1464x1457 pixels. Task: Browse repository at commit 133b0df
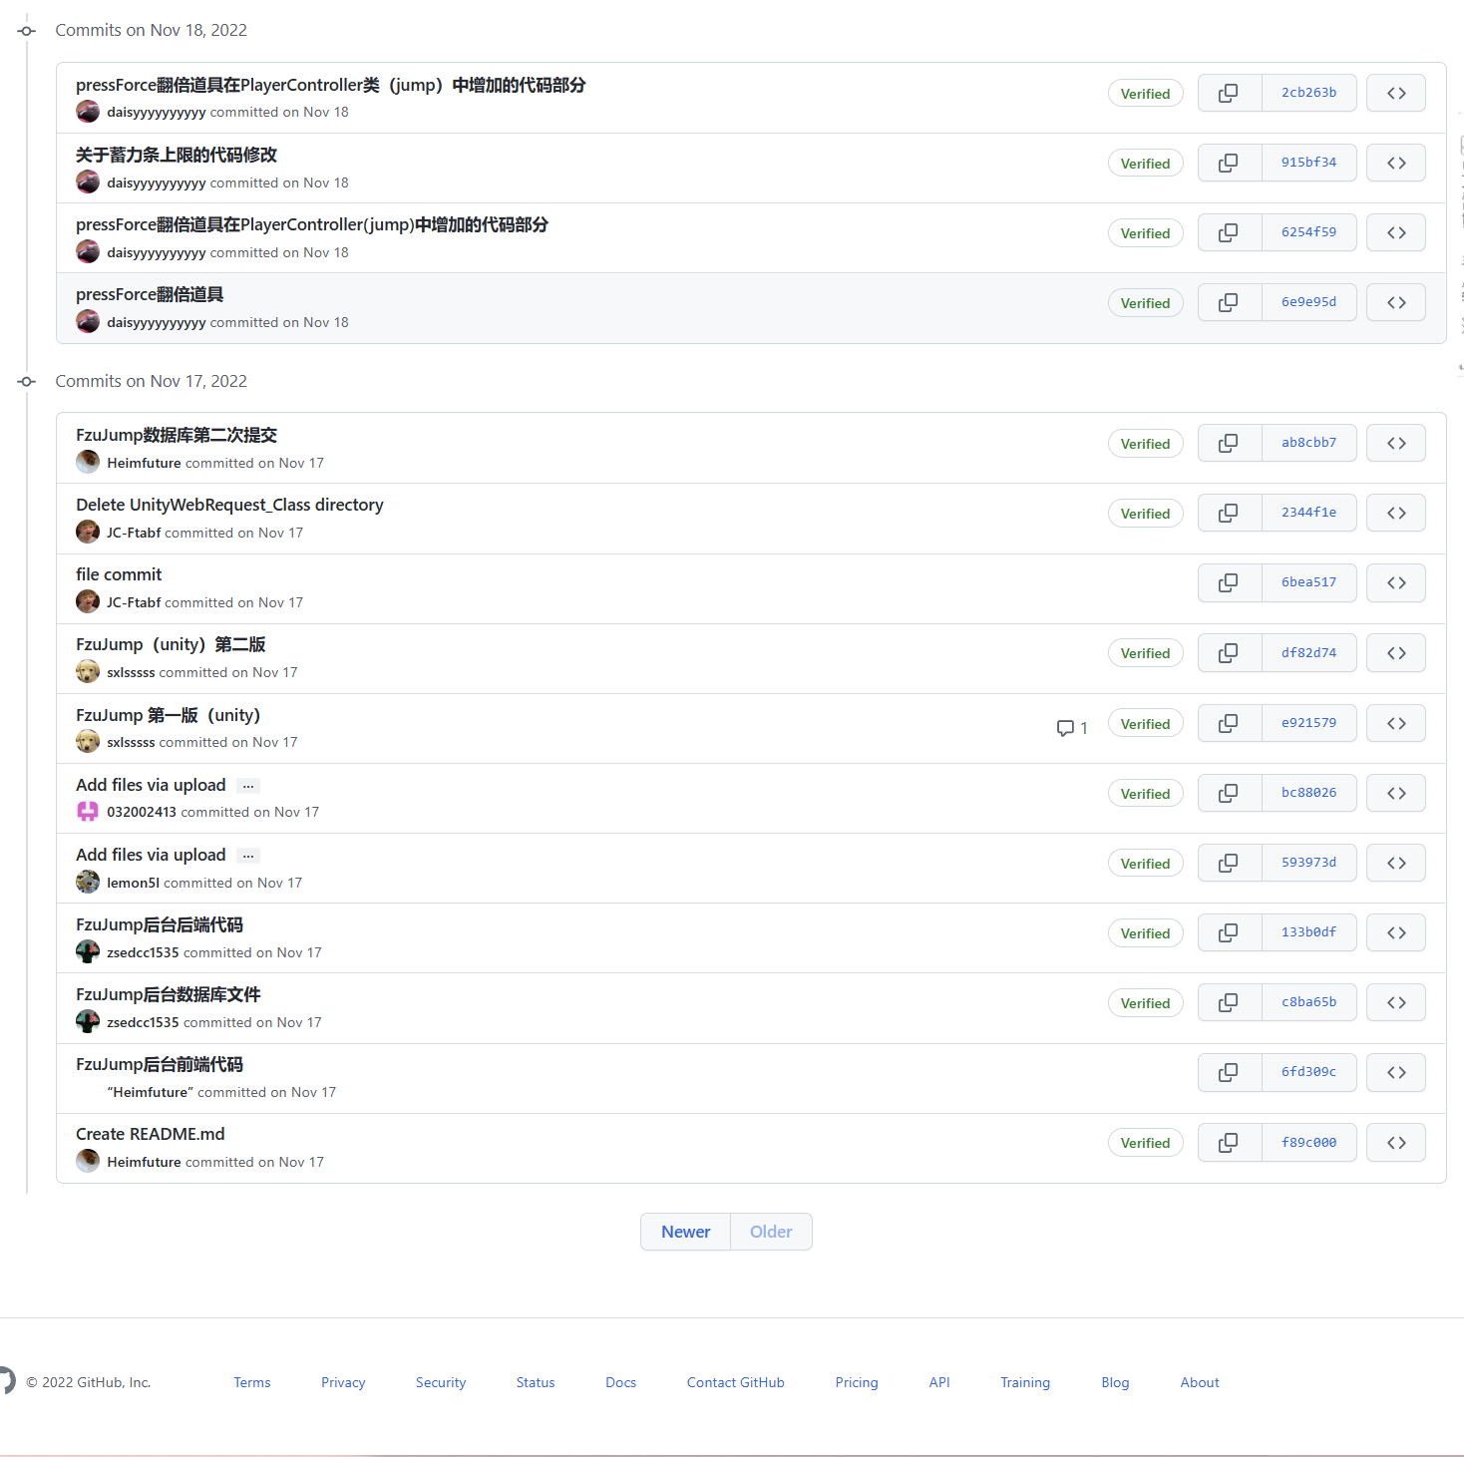pos(1396,932)
